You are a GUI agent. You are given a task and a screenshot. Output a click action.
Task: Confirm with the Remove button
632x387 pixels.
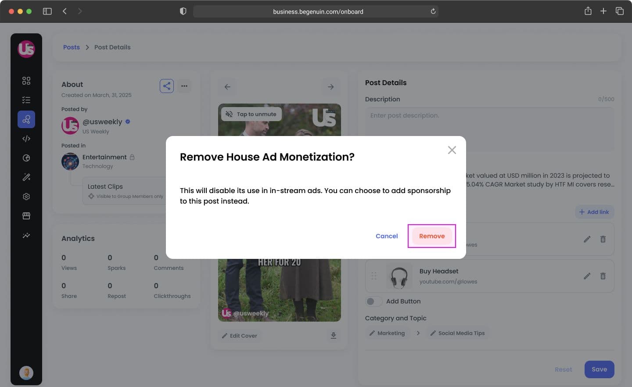click(432, 236)
